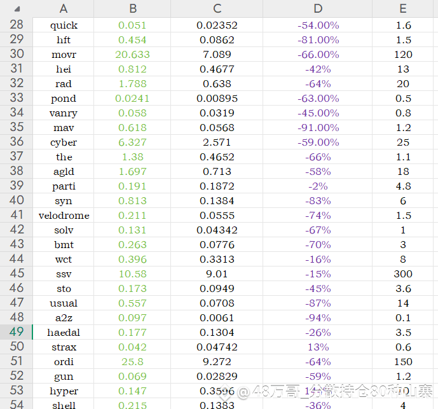Click the -2% cell in parti row
438x409 pixels.
tap(318, 186)
